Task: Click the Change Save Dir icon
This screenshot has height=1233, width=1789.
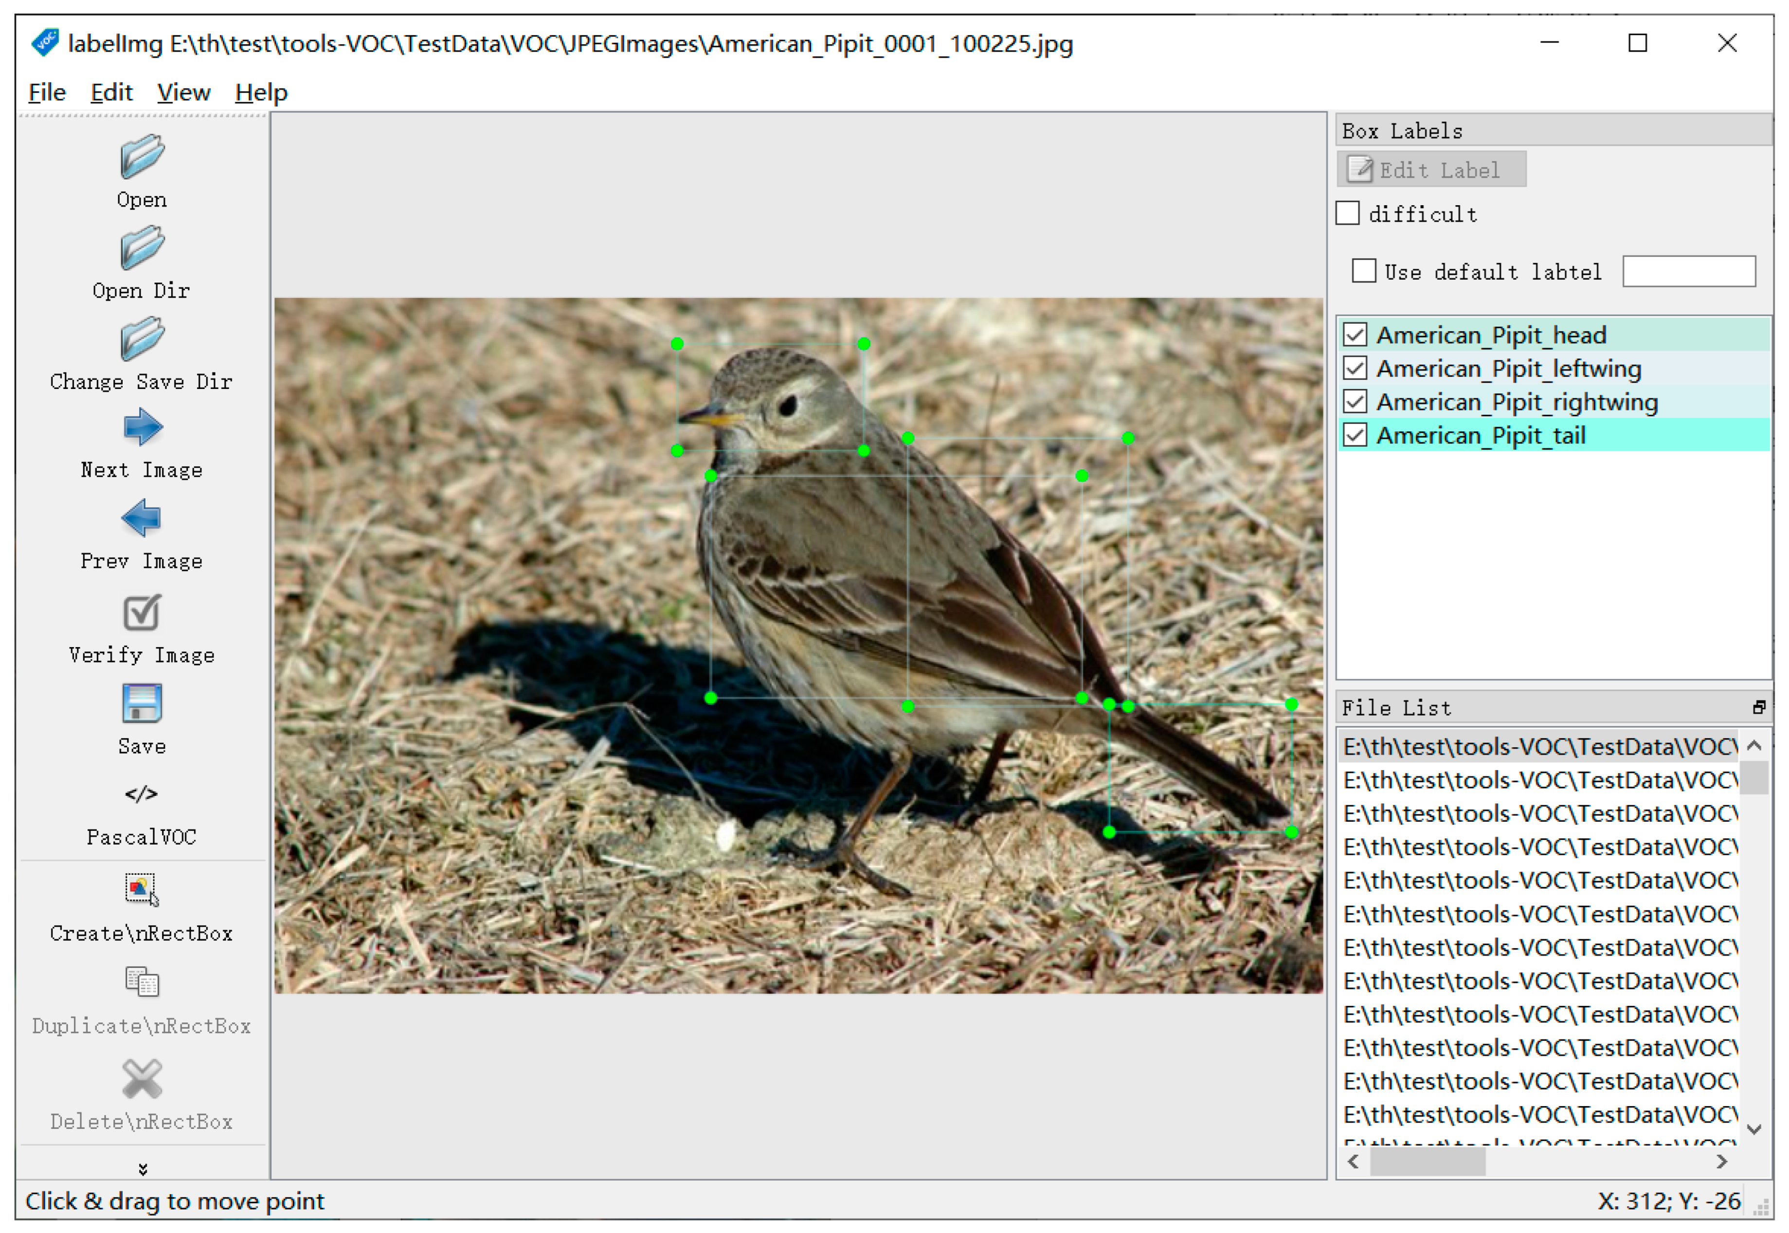Action: (142, 339)
